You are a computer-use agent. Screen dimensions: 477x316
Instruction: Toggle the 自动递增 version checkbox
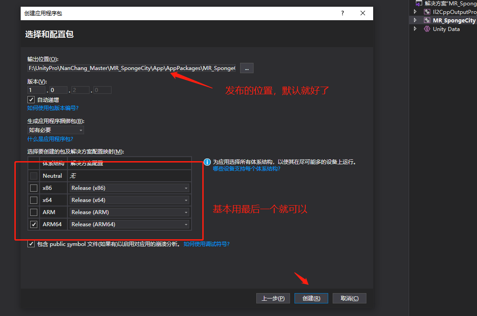coord(31,99)
